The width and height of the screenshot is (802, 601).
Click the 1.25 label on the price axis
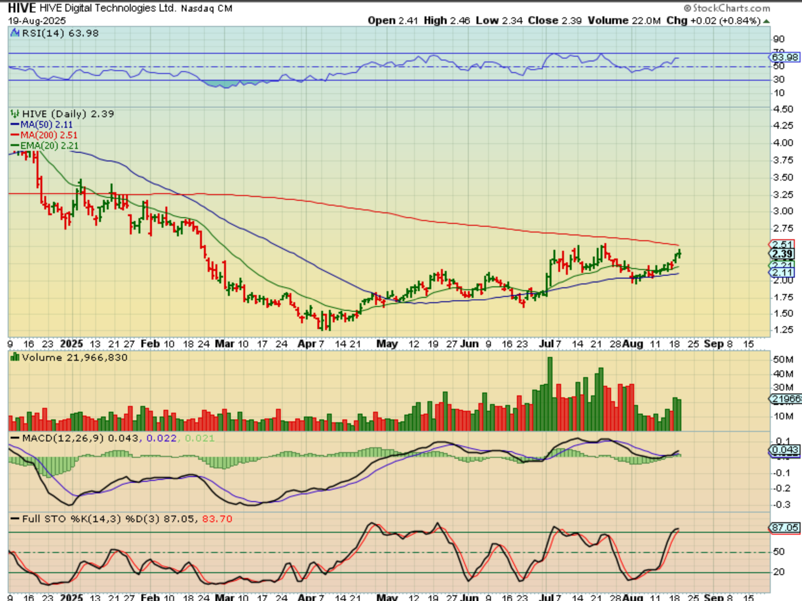click(x=783, y=330)
